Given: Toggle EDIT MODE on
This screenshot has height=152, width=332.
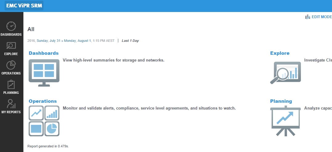Looking at the screenshot, I should tap(322, 17).
